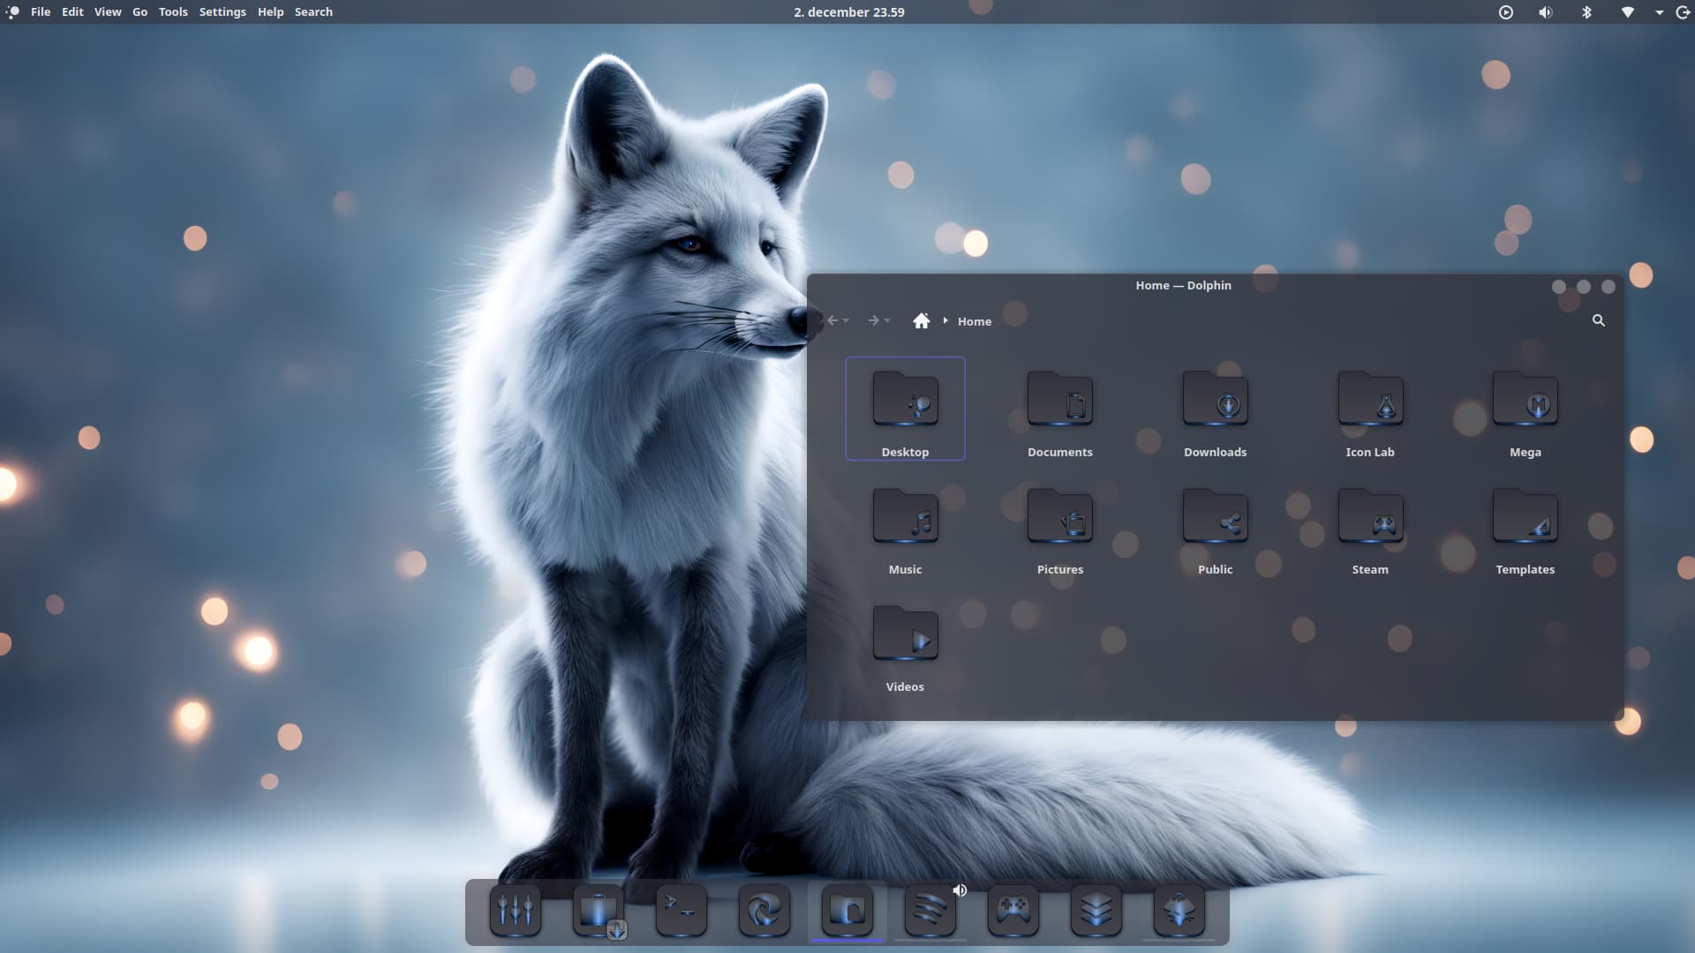This screenshot has height=953, width=1695.
Task: Open the mixer sliders dock app
Action: coord(515,910)
